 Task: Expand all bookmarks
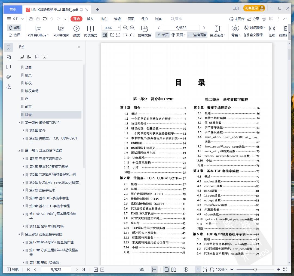click(x=22, y=57)
